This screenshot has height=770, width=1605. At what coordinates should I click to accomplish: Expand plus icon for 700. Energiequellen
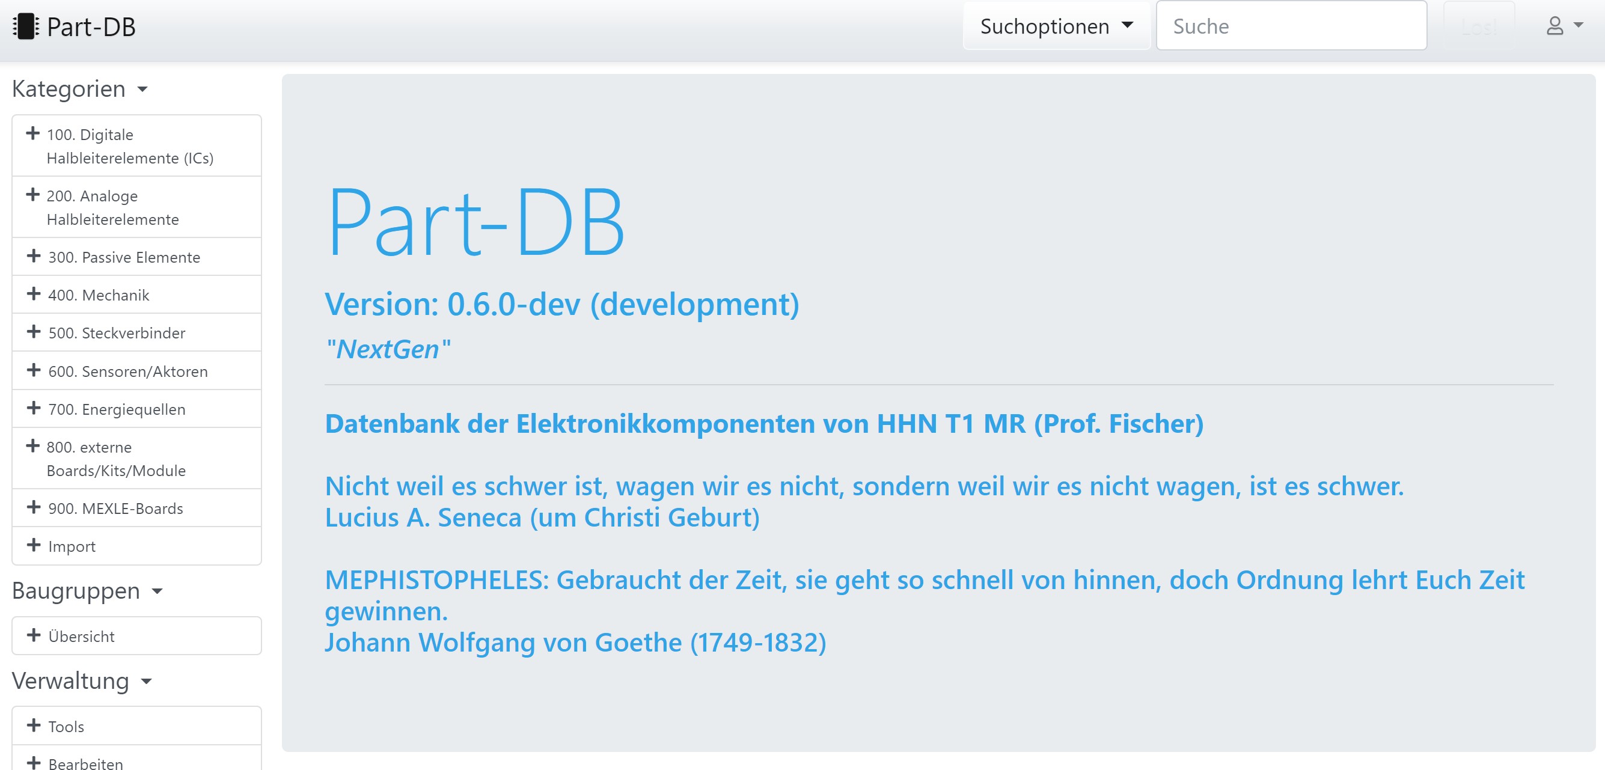[x=34, y=408]
